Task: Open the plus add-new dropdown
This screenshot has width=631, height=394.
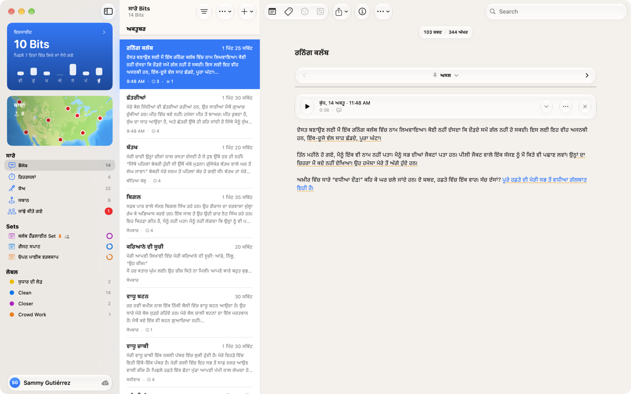Action: 247,12
